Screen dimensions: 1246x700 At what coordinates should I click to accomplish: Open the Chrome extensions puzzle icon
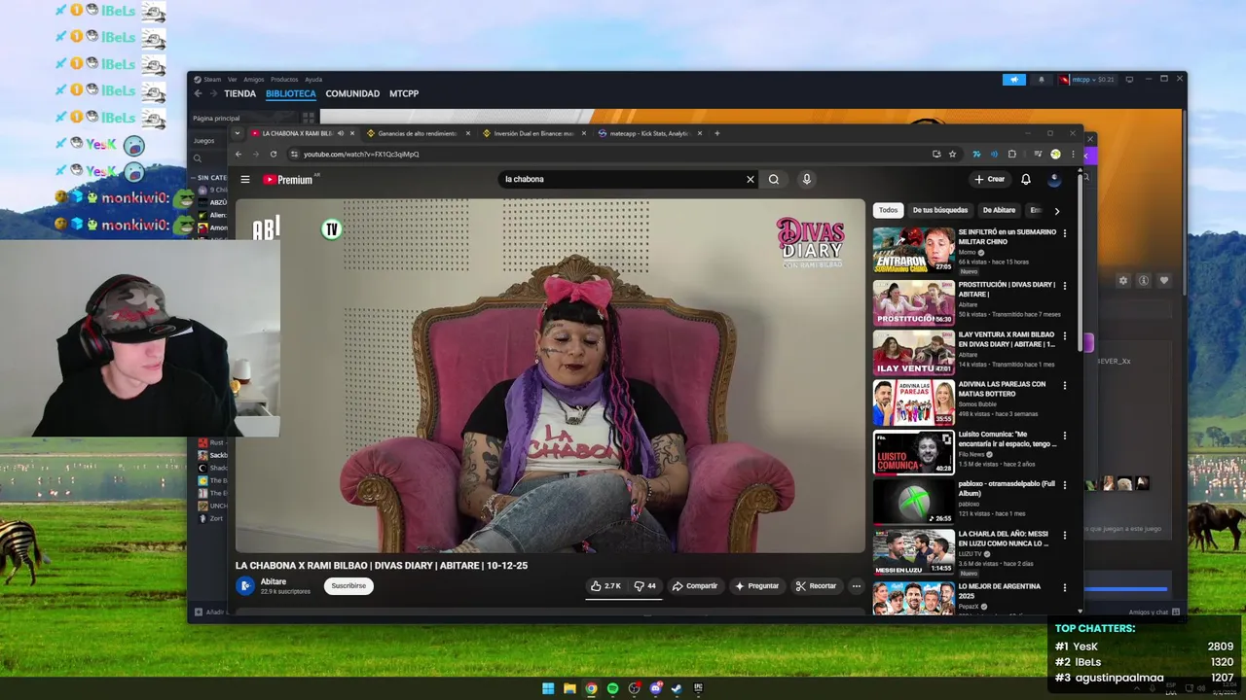click(x=1012, y=154)
